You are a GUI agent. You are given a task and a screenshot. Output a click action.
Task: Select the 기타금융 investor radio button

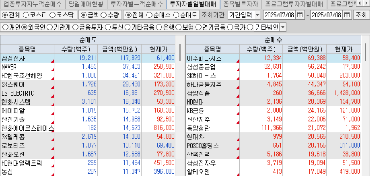pyautogui.click(x=127, y=27)
